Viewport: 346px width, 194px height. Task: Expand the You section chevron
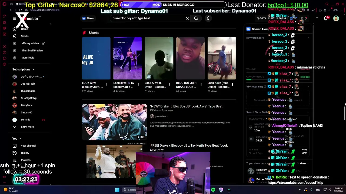tap(20, 138)
